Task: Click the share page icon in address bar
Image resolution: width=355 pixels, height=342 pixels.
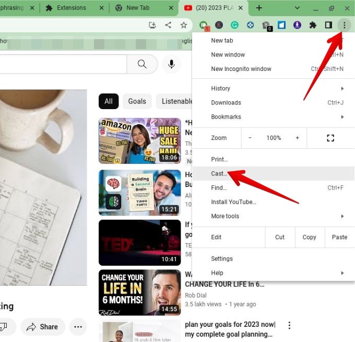Action: tap(168, 25)
